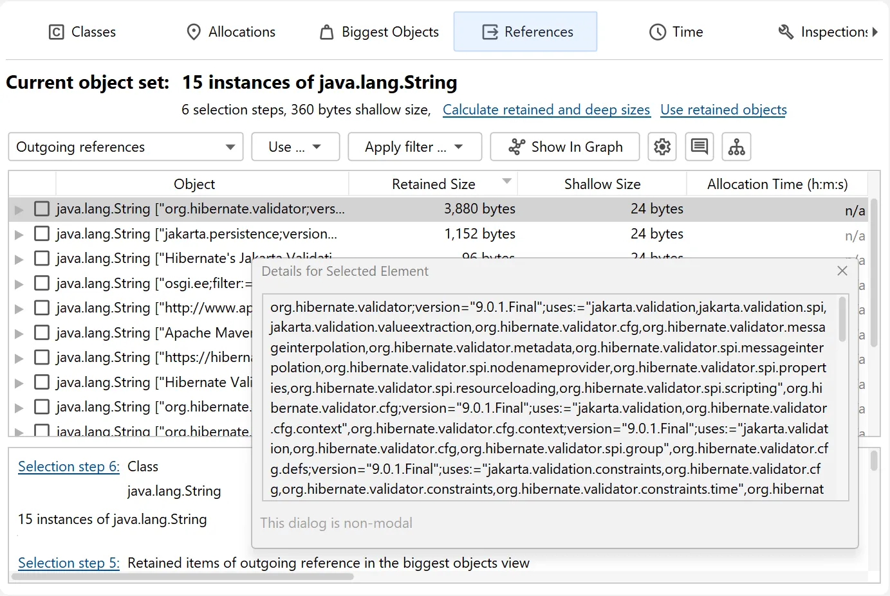Image resolution: width=890 pixels, height=596 pixels.
Task: Check the jakarta.persistence;version row checkbox
Action: (42, 233)
